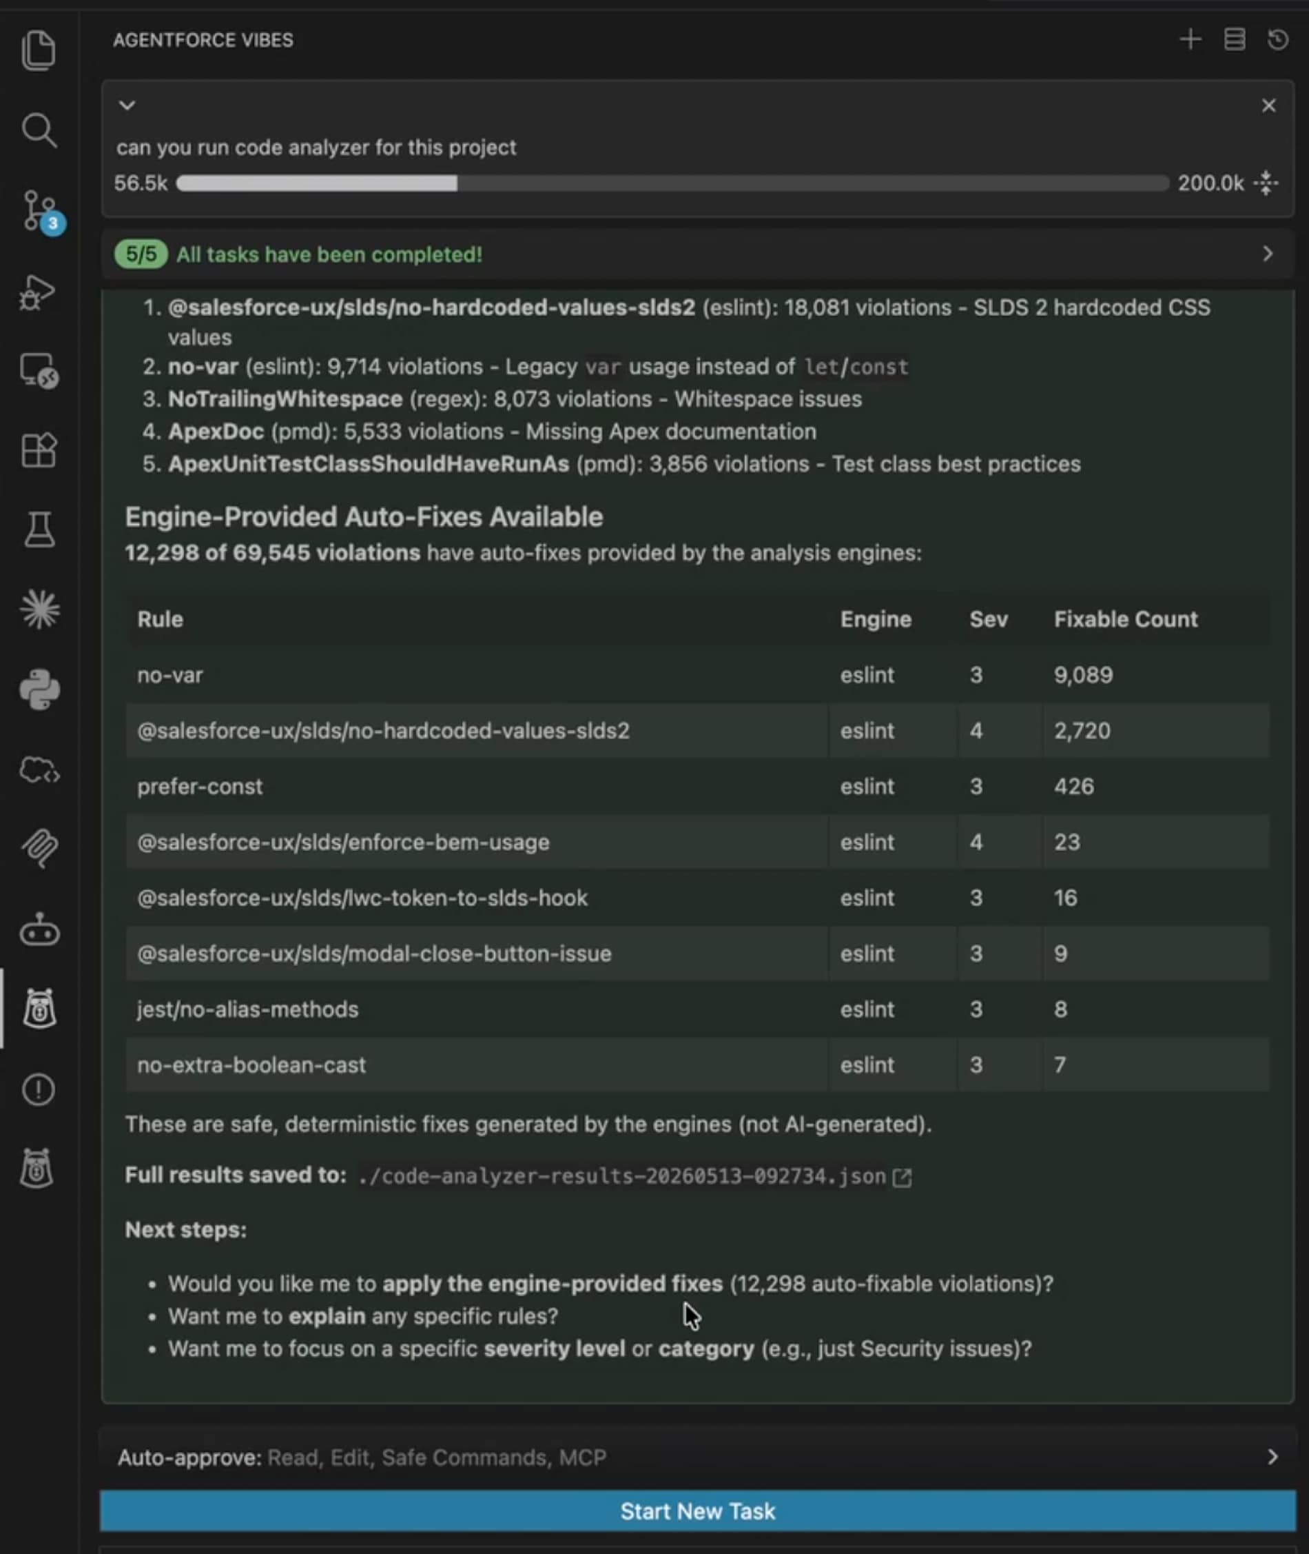Click the 'ApexDoc' violation list item
Screen dimensions: 1309x1554
[x=491, y=432]
